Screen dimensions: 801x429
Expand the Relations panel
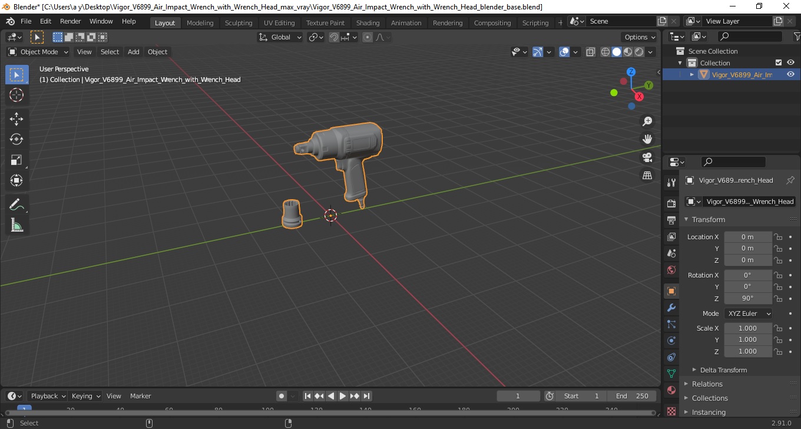[x=707, y=384]
